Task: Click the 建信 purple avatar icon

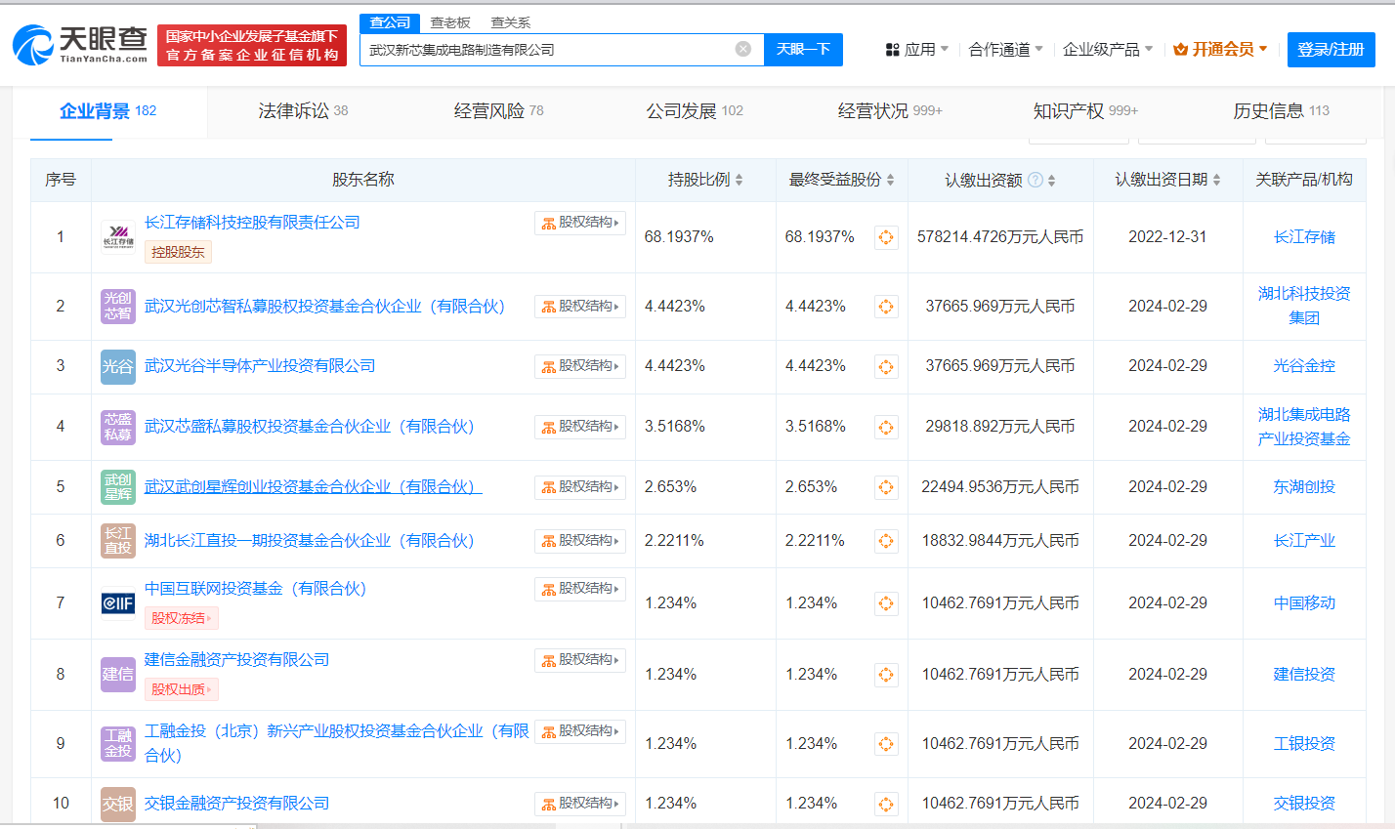Action: coord(118,675)
